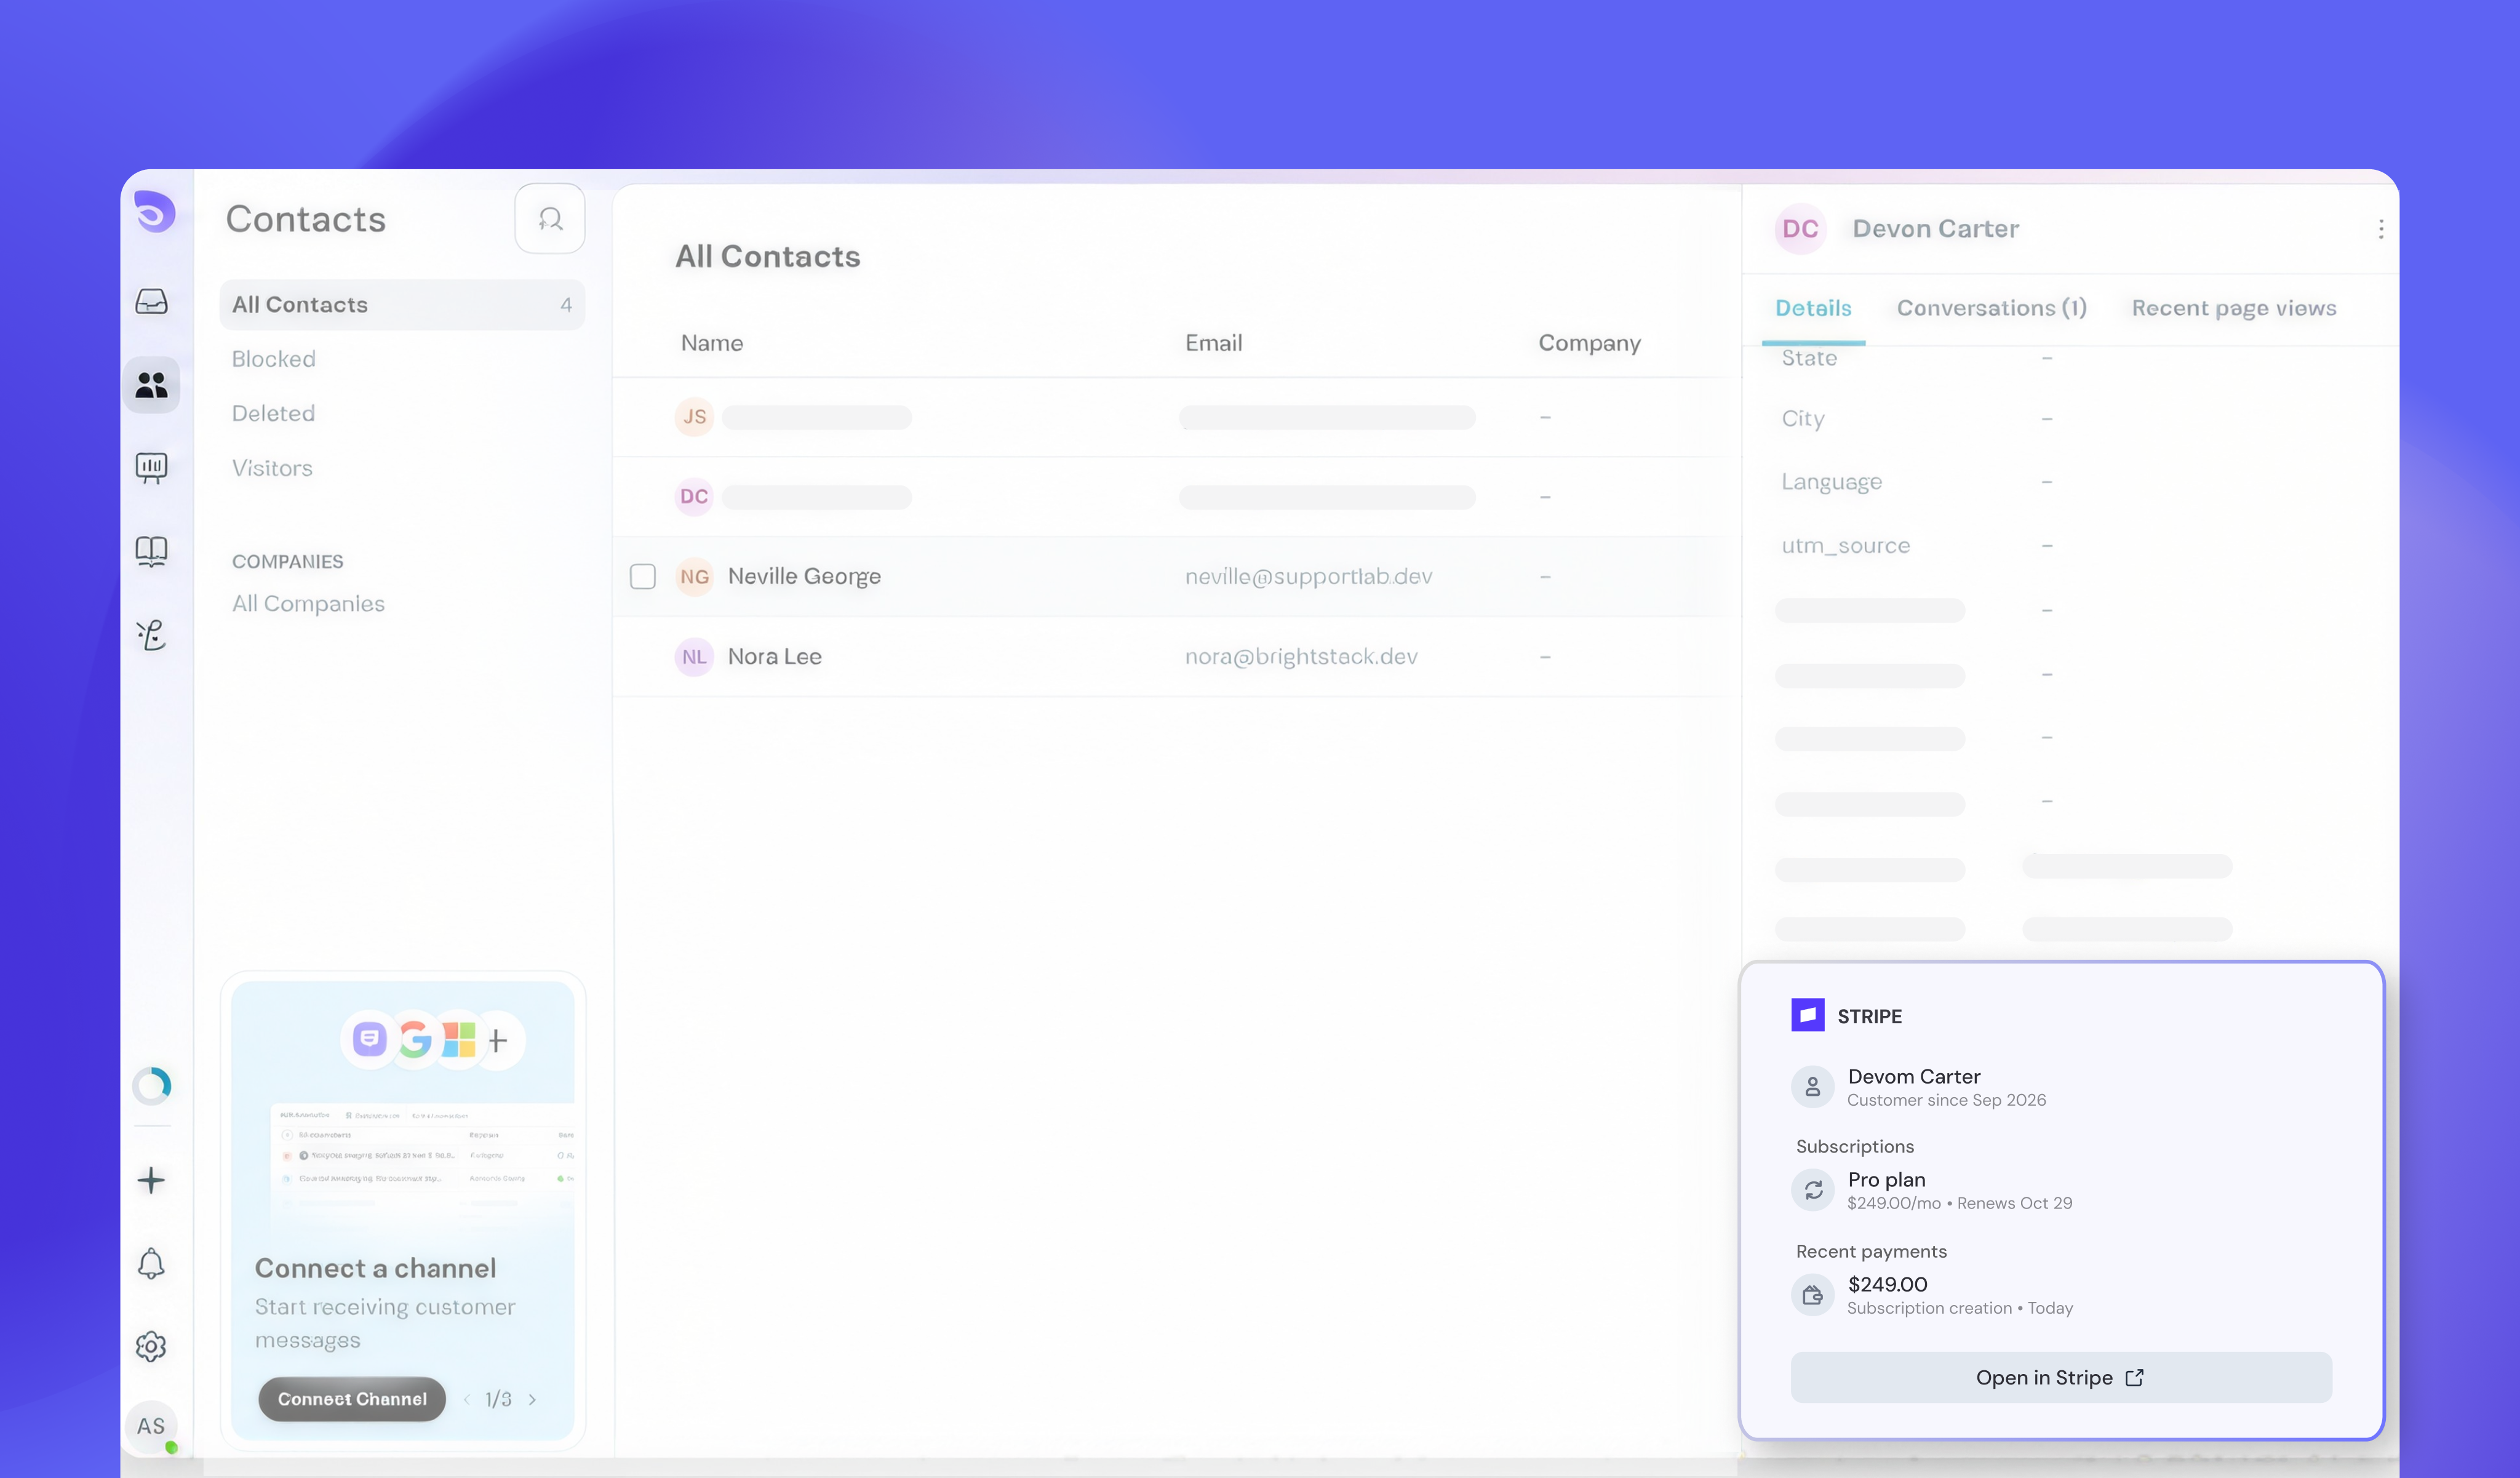Click the onboarding progress ring

click(152, 1086)
